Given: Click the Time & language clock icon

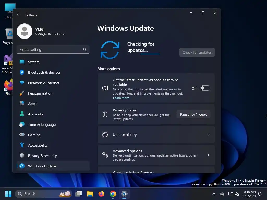Looking at the screenshot, I should point(22,124).
